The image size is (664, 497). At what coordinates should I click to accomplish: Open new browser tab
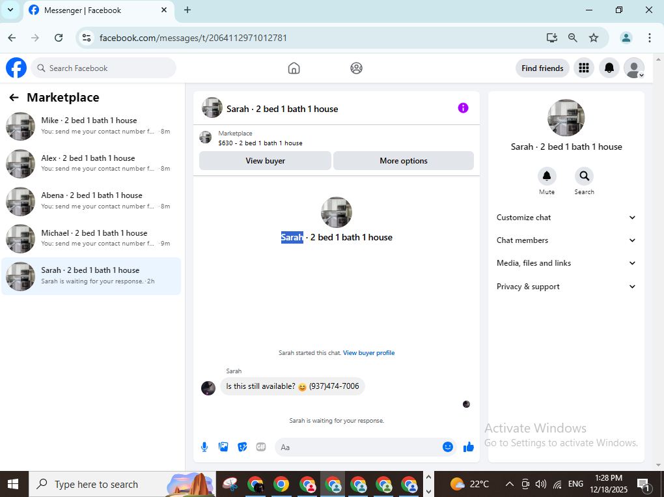187,10
